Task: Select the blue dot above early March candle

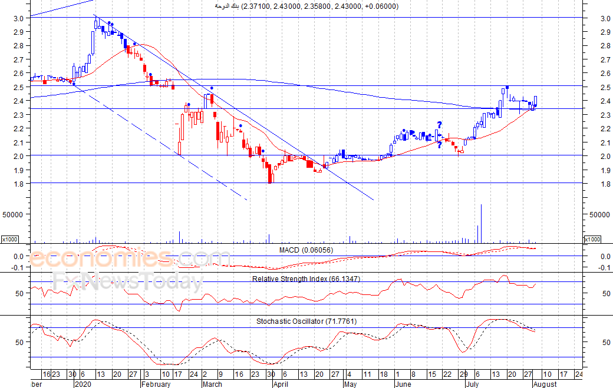Action: click(x=212, y=89)
